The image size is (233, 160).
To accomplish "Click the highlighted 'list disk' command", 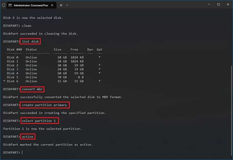I will (x=30, y=42).
